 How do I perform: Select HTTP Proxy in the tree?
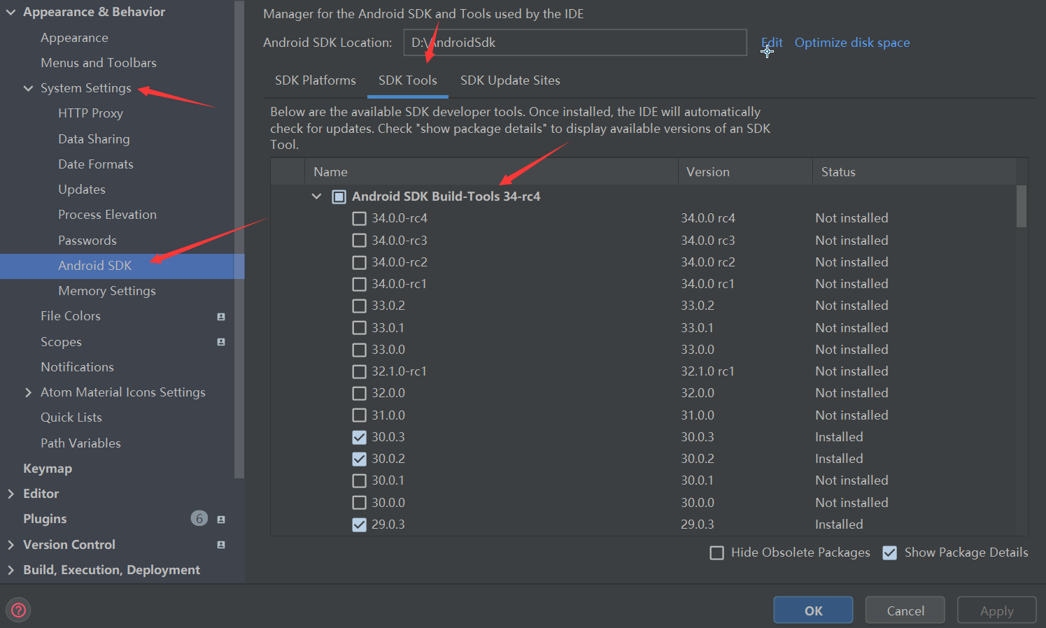click(90, 113)
